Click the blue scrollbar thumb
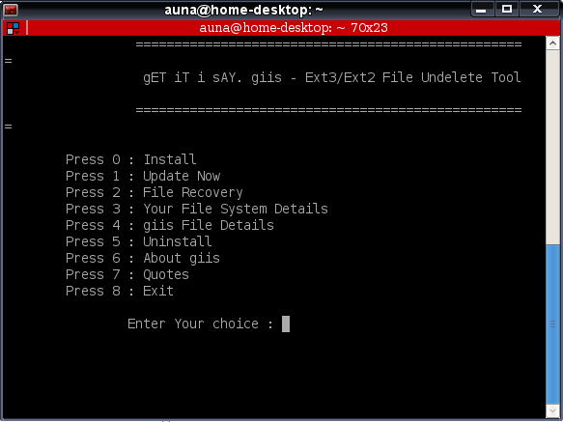563x422 pixels. coord(552,324)
